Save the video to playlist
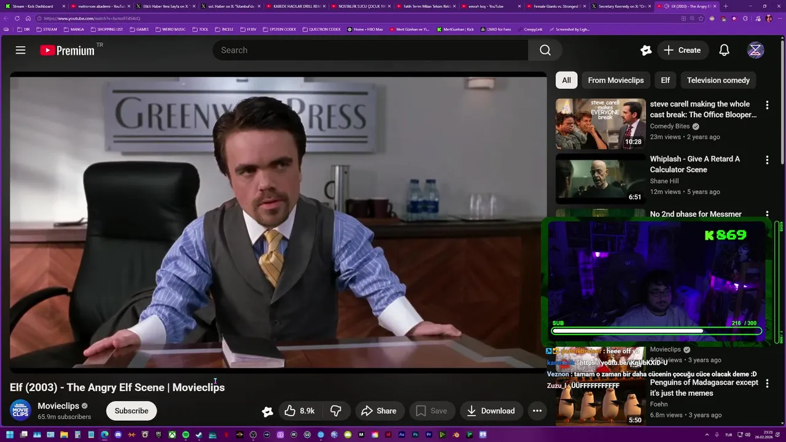Screen dimensions: 786x442 (432, 411)
